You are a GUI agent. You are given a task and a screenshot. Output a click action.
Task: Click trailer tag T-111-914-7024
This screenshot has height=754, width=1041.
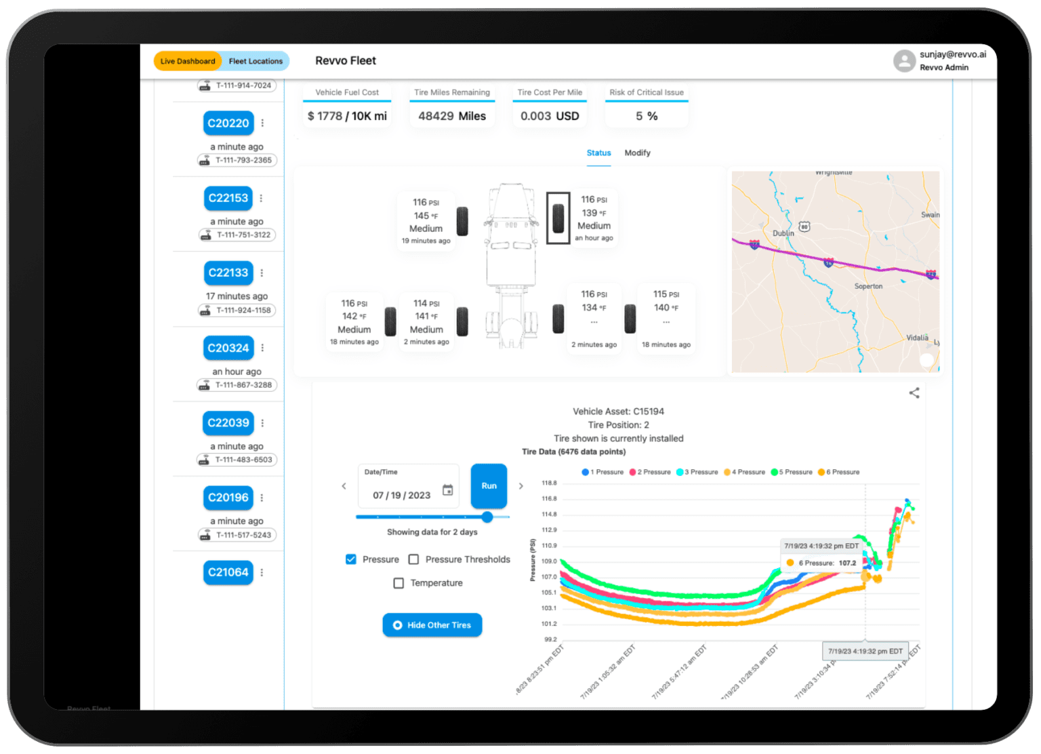(237, 85)
